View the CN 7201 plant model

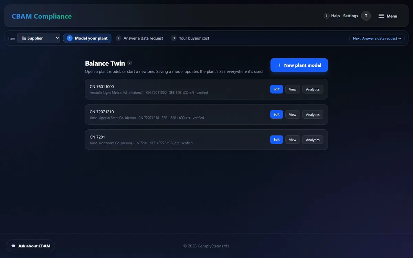coord(293,140)
